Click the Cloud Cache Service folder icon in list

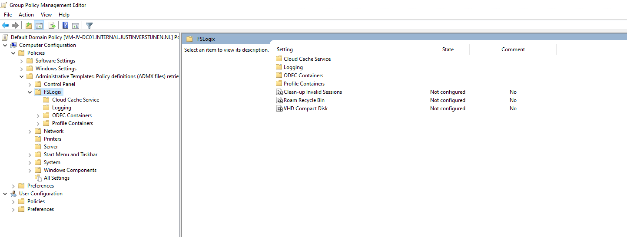point(279,59)
